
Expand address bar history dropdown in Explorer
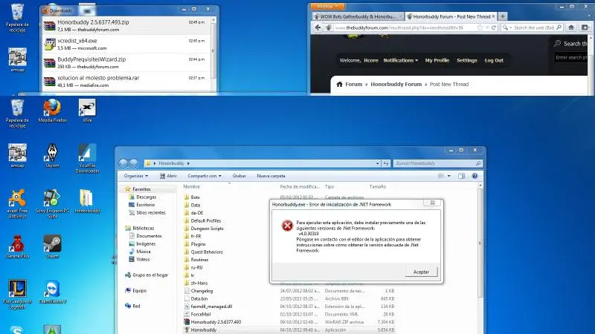coord(378,163)
